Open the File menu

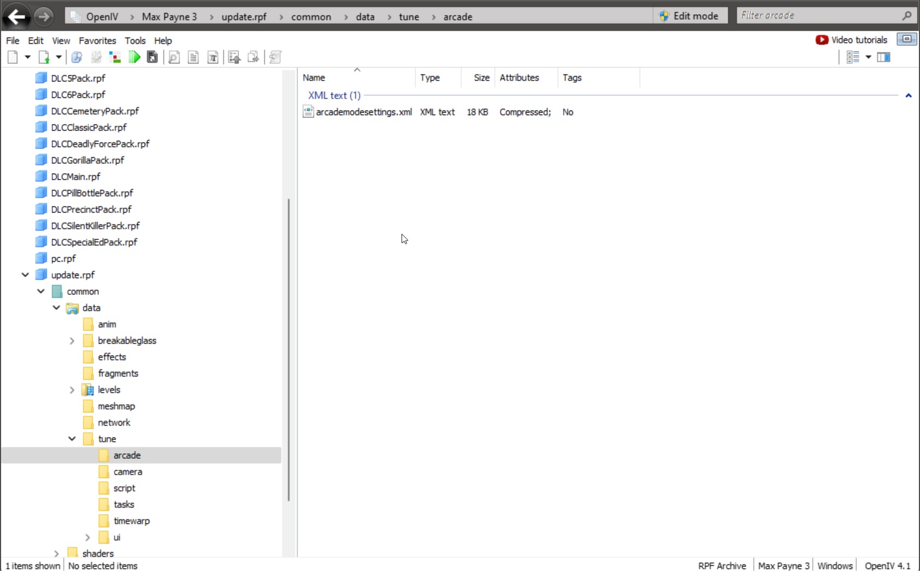pyautogui.click(x=13, y=40)
